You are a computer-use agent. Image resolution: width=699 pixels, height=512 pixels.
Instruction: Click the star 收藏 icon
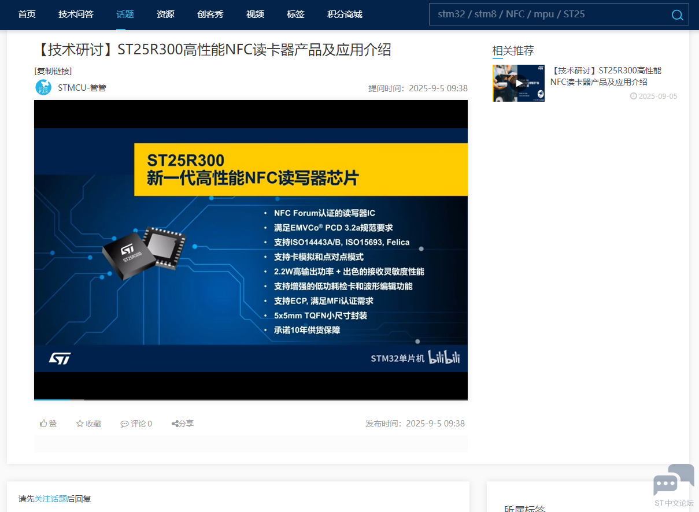(x=80, y=424)
